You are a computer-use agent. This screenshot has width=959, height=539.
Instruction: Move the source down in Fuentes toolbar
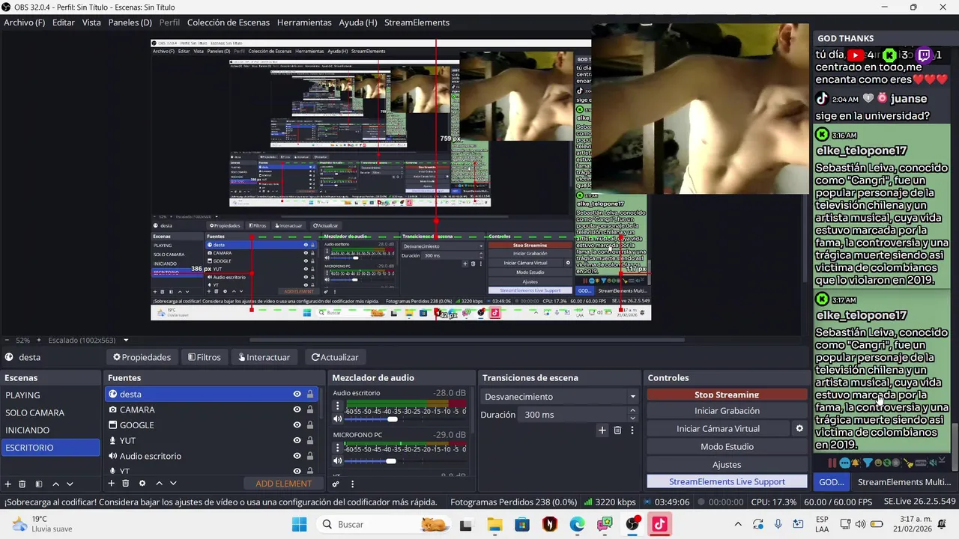tap(173, 484)
